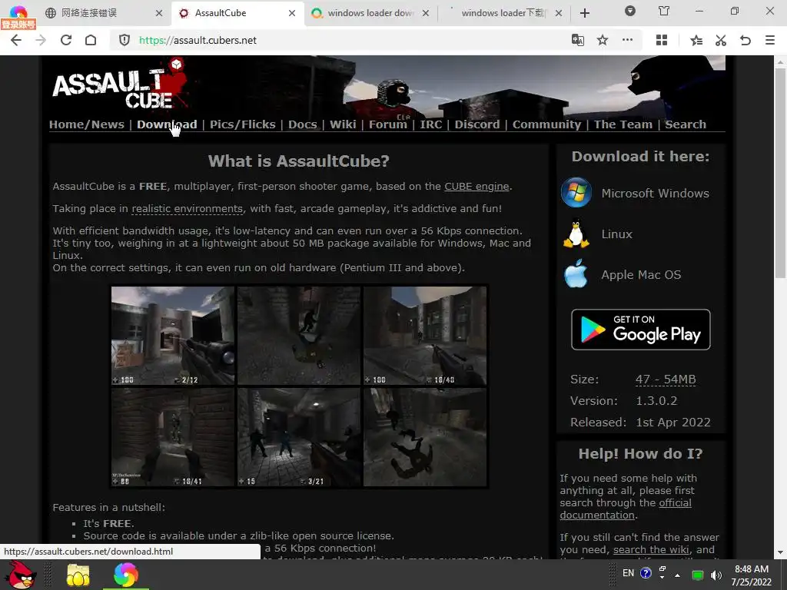Click the 47 - 54MB size link
The height and width of the screenshot is (590, 787).
[666, 380]
